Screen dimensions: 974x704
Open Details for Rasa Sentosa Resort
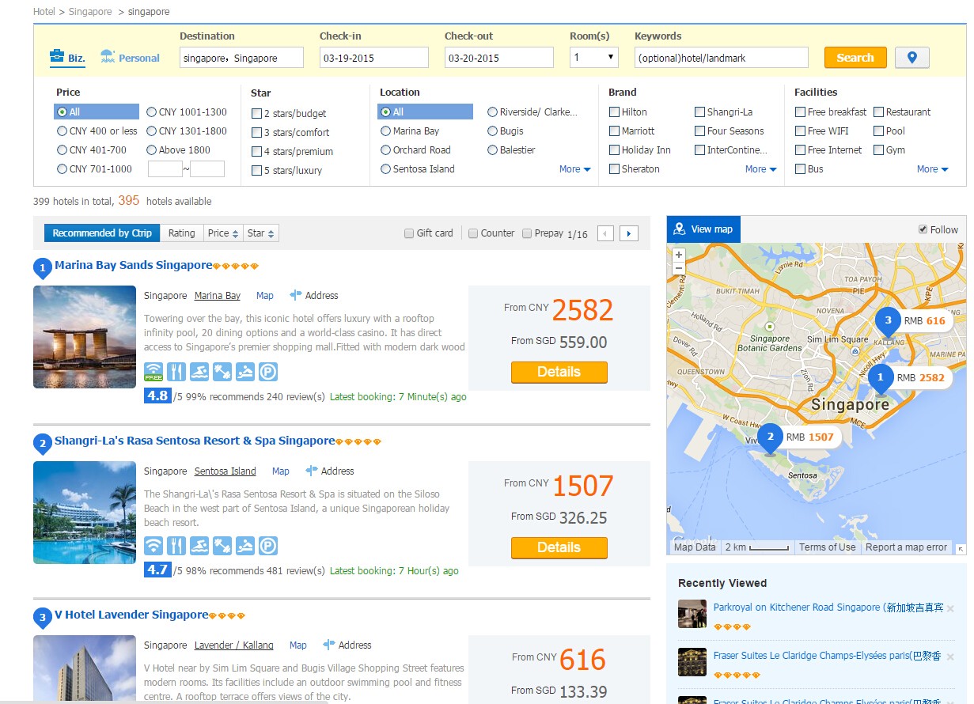[559, 547]
